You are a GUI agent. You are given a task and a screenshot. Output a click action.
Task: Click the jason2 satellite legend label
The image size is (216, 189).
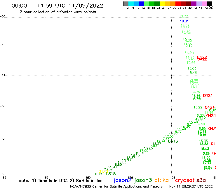tap(123, 180)
